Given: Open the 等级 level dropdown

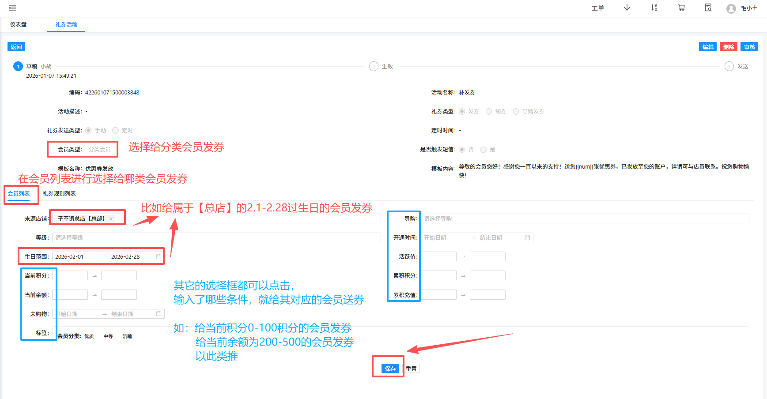Looking at the screenshot, I should [216, 237].
